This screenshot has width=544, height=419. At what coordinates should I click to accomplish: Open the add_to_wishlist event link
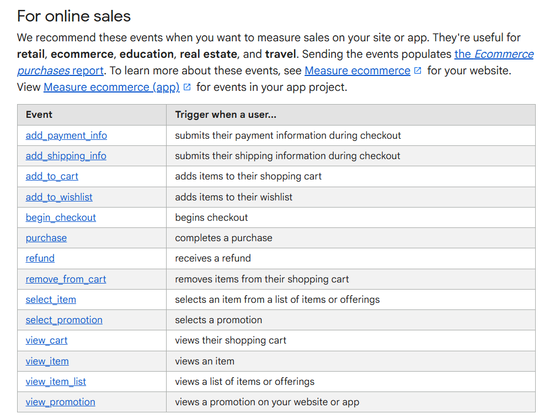point(59,197)
